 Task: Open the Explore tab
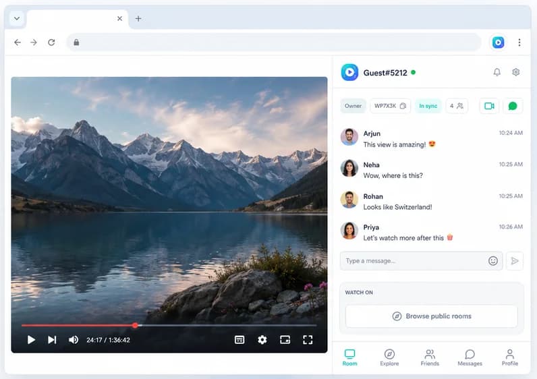point(389,357)
